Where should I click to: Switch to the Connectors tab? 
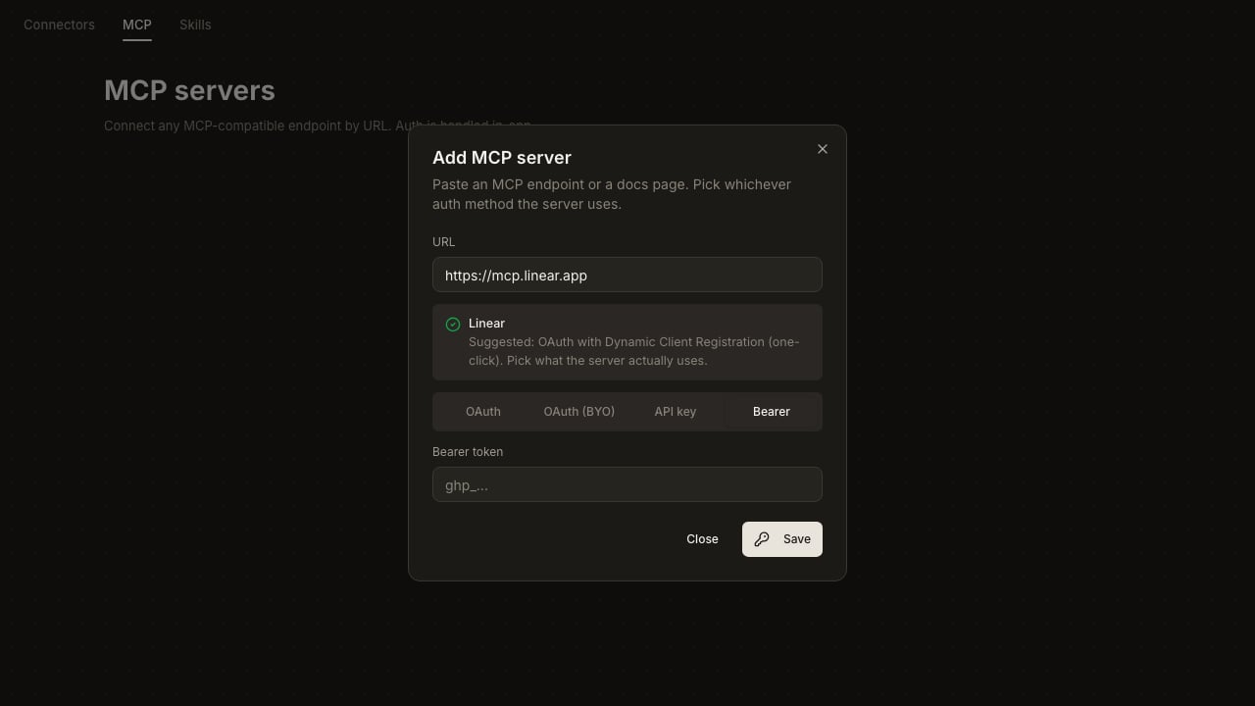[x=59, y=25]
